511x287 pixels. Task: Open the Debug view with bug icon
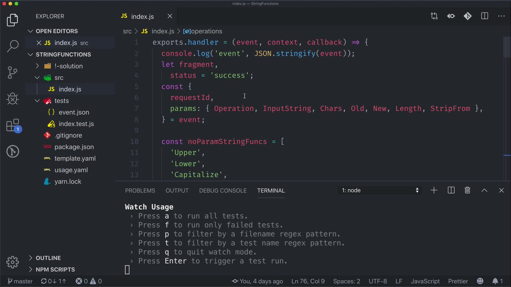[x=13, y=99]
